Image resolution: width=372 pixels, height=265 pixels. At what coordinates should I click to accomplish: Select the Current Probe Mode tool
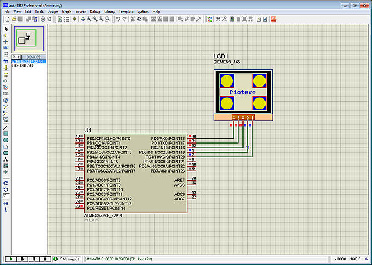(6, 113)
